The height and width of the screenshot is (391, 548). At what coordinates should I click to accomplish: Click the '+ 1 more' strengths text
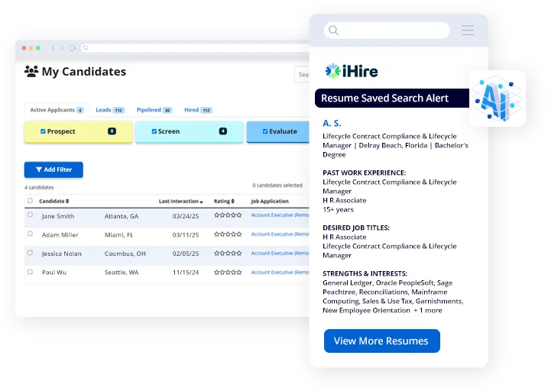[428, 310]
